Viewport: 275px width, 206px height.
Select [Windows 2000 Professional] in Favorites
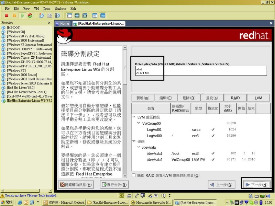coord(25,41)
